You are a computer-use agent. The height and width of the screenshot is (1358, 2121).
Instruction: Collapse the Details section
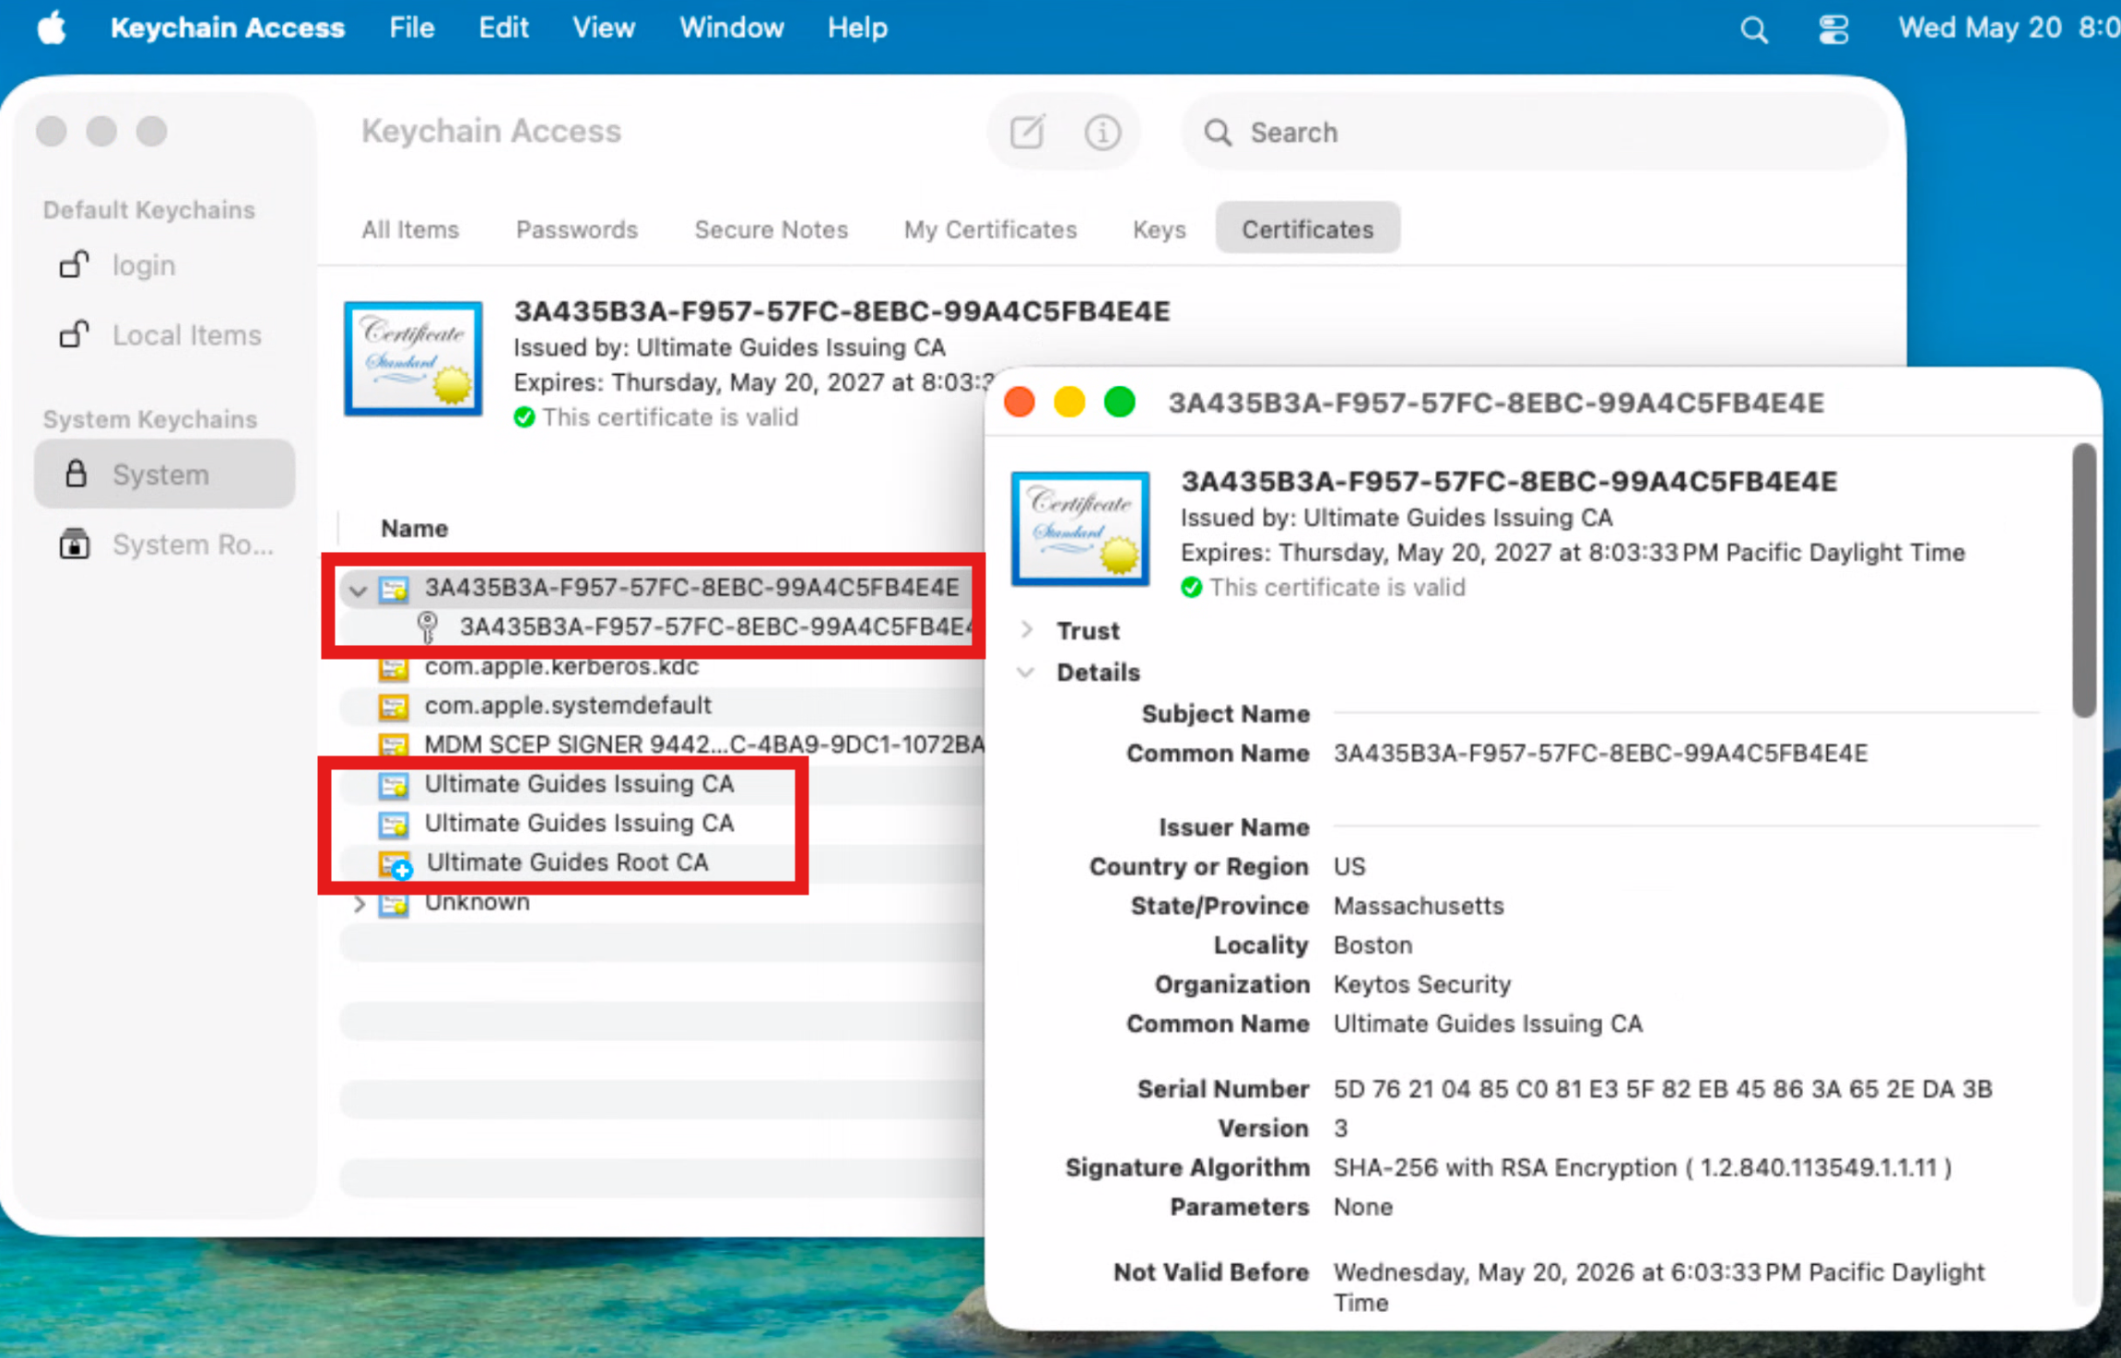click(x=1026, y=672)
